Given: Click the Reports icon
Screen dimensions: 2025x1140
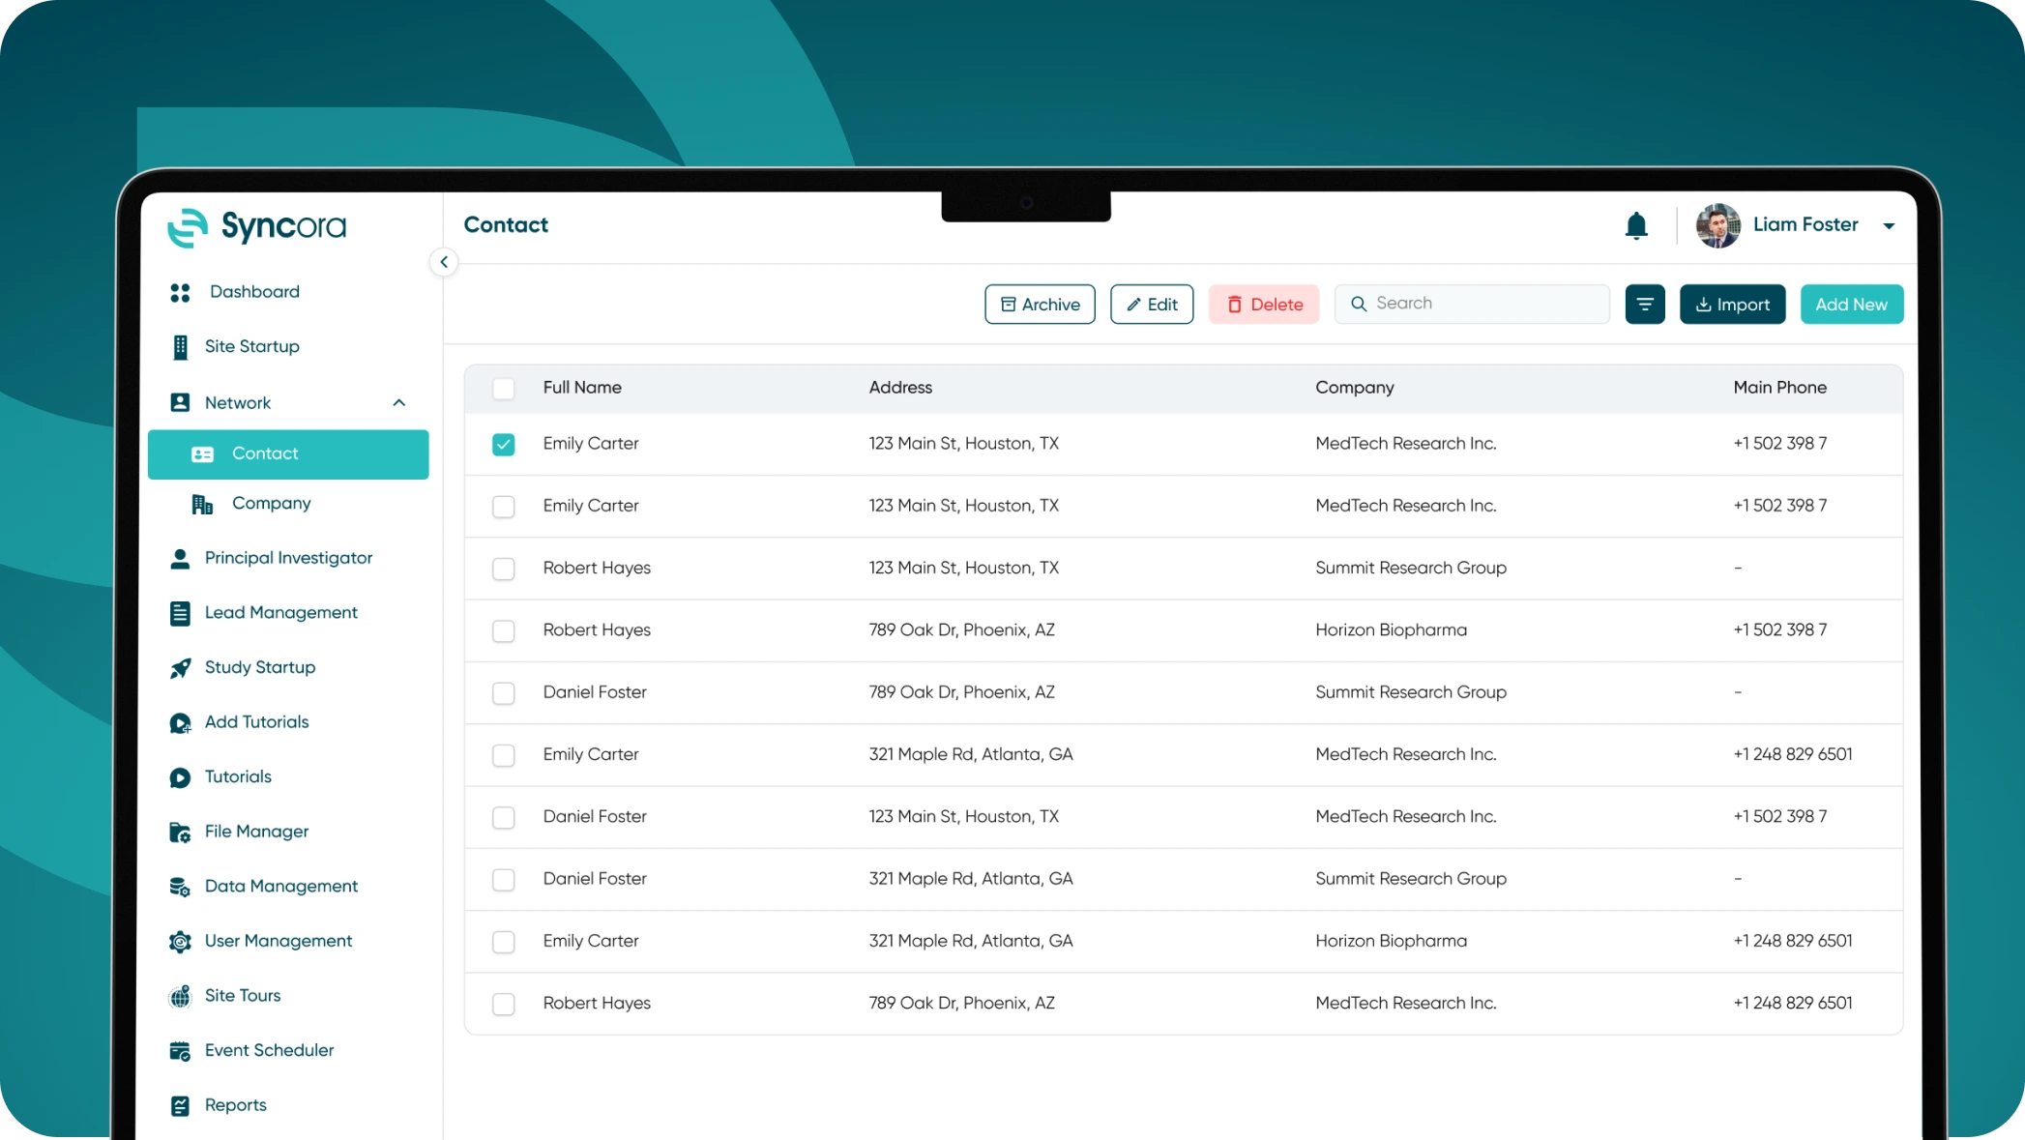Looking at the screenshot, I should point(180,1106).
